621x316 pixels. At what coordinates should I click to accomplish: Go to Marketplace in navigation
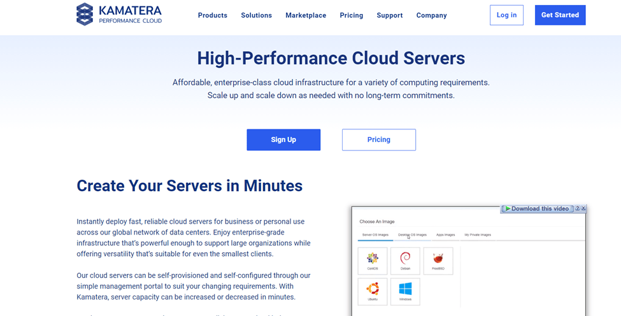click(x=306, y=15)
